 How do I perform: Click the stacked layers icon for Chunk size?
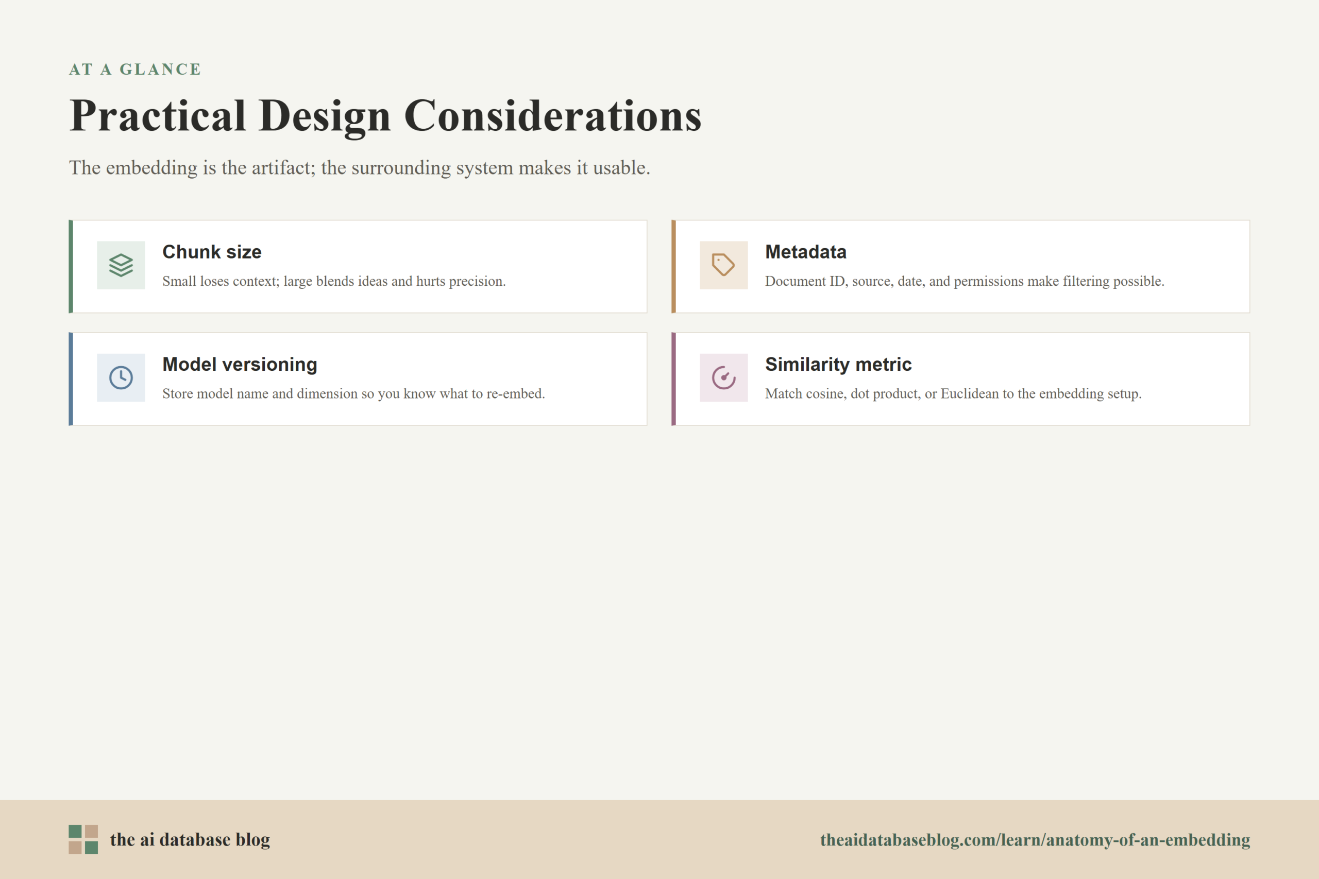pyautogui.click(x=121, y=265)
